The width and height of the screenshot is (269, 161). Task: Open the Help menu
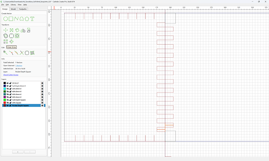[x=25, y=5]
